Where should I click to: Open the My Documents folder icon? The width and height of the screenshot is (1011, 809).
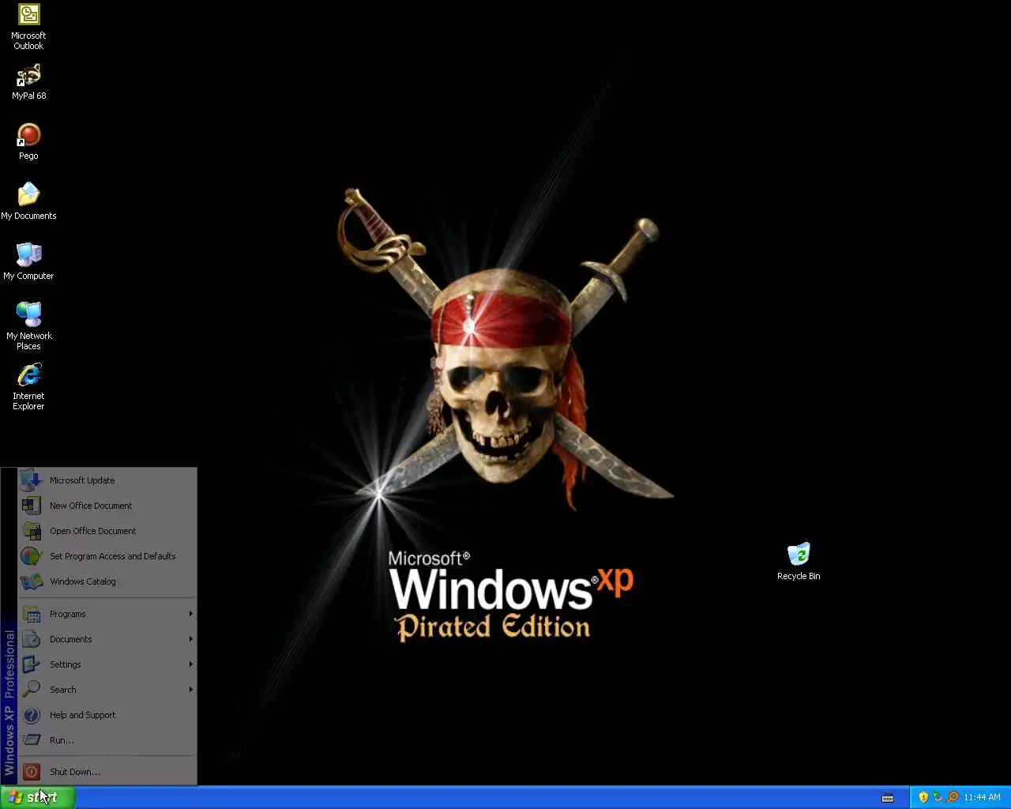tap(28, 201)
